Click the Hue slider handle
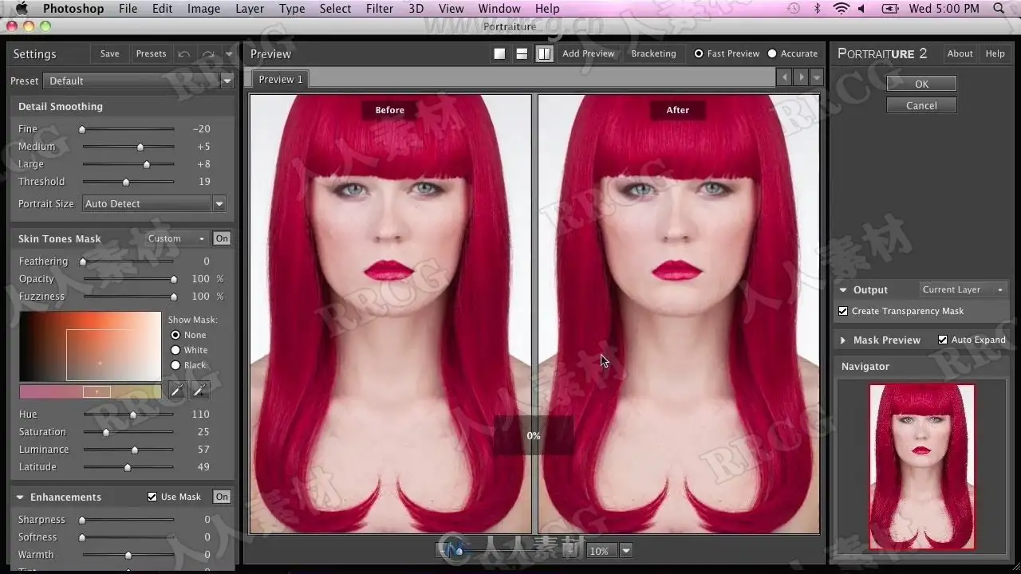This screenshot has width=1021, height=574. click(x=133, y=415)
